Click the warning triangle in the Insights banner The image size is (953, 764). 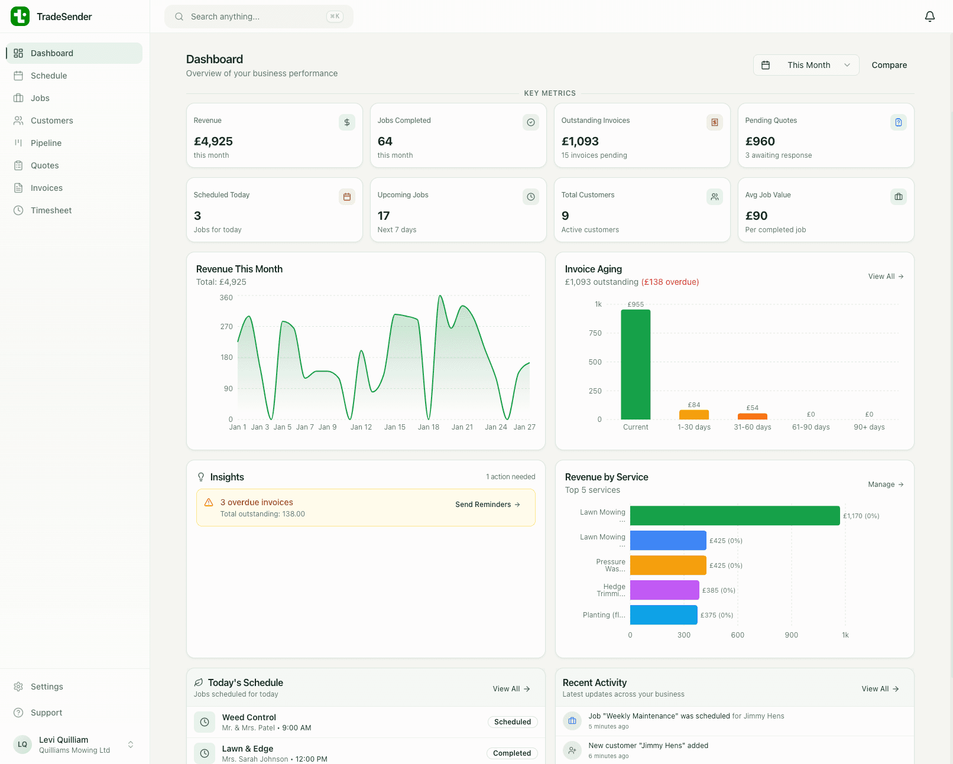click(209, 502)
